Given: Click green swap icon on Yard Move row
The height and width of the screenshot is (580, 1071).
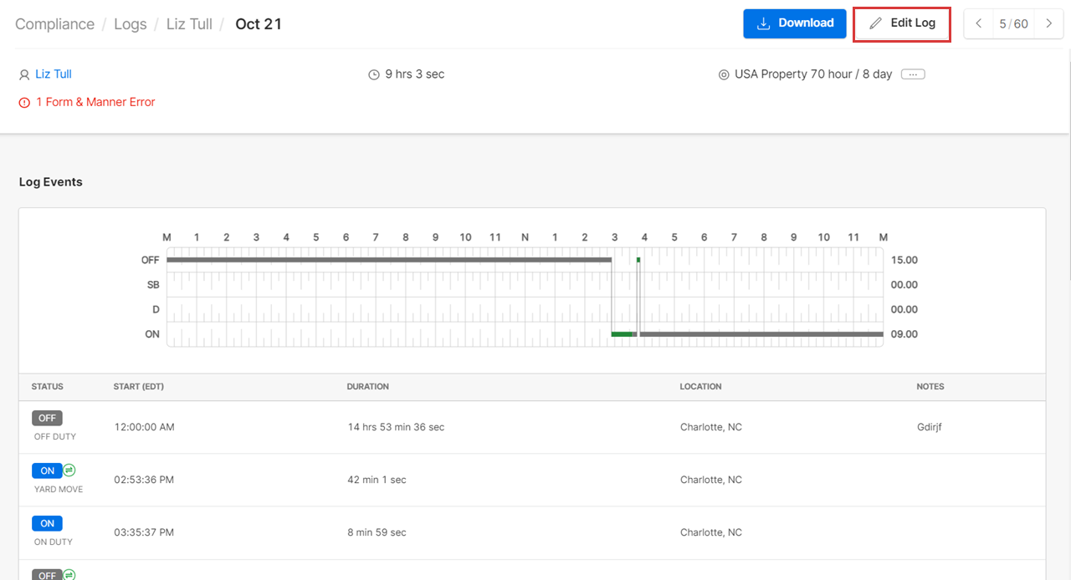Looking at the screenshot, I should pyautogui.click(x=69, y=471).
